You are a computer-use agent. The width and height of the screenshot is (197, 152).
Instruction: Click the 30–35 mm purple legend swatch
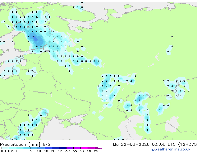tap(70, 148)
